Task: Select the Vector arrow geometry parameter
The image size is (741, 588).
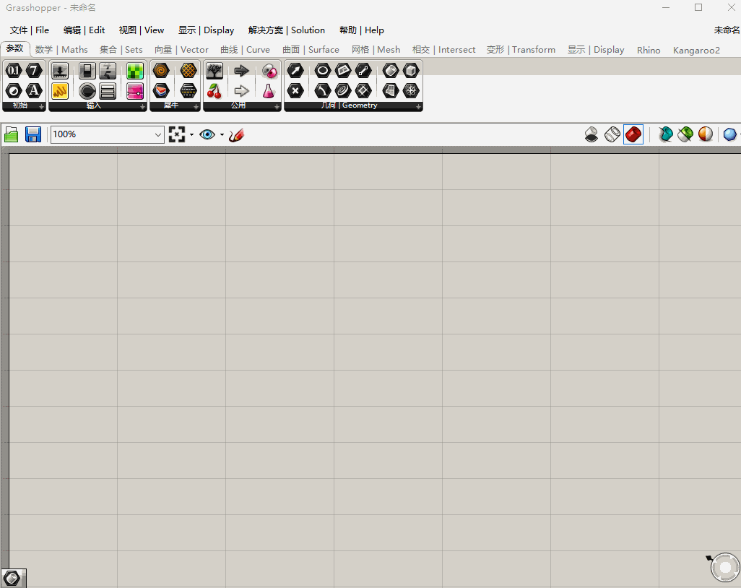Action: click(295, 71)
